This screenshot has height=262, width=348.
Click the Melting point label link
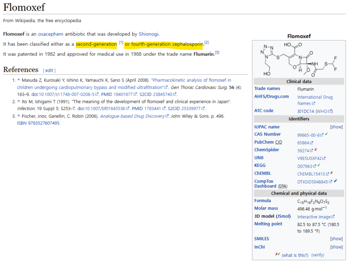click(x=268, y=224)
